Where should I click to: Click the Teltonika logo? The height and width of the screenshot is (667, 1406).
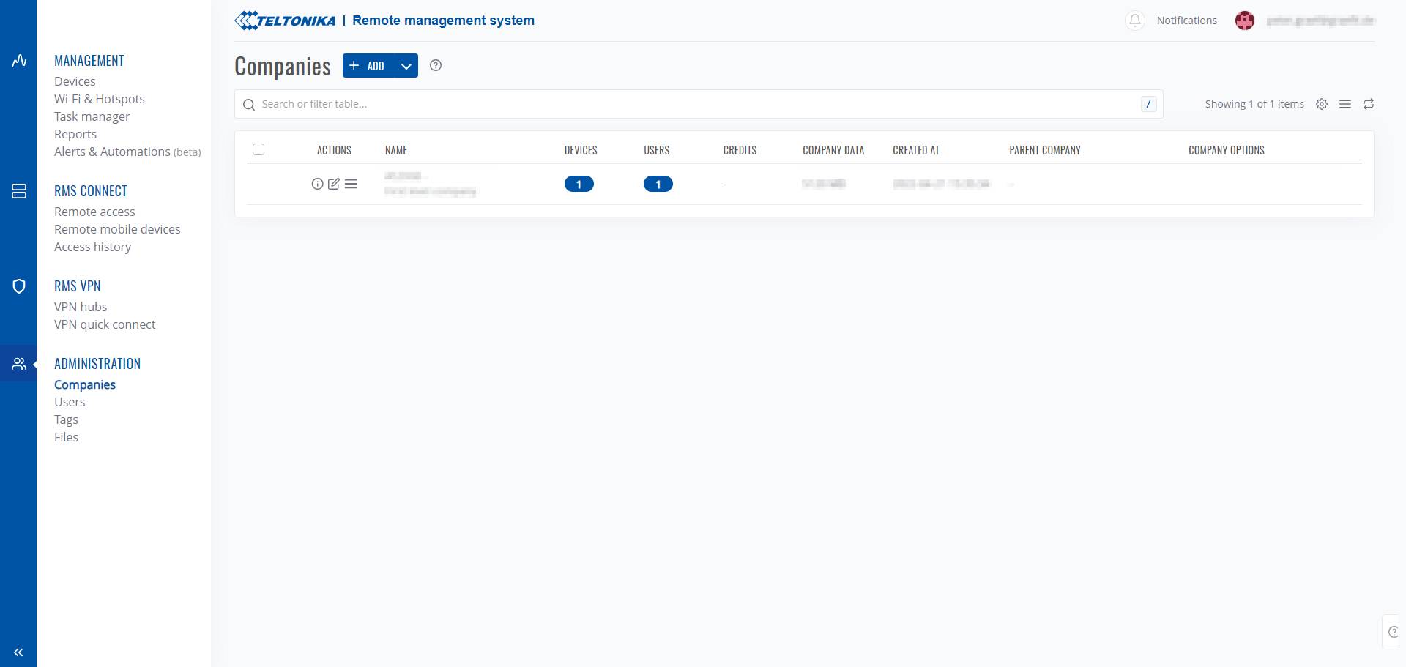[285, 21]
